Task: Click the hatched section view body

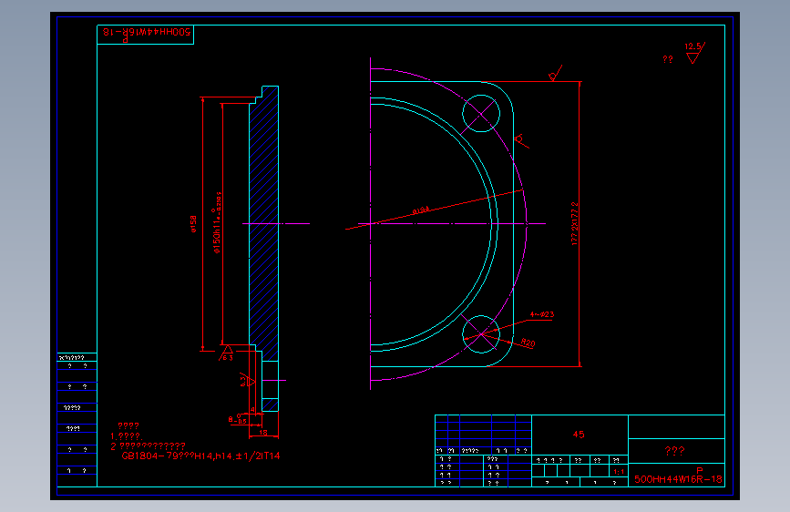Action: (x=264, y=224)
